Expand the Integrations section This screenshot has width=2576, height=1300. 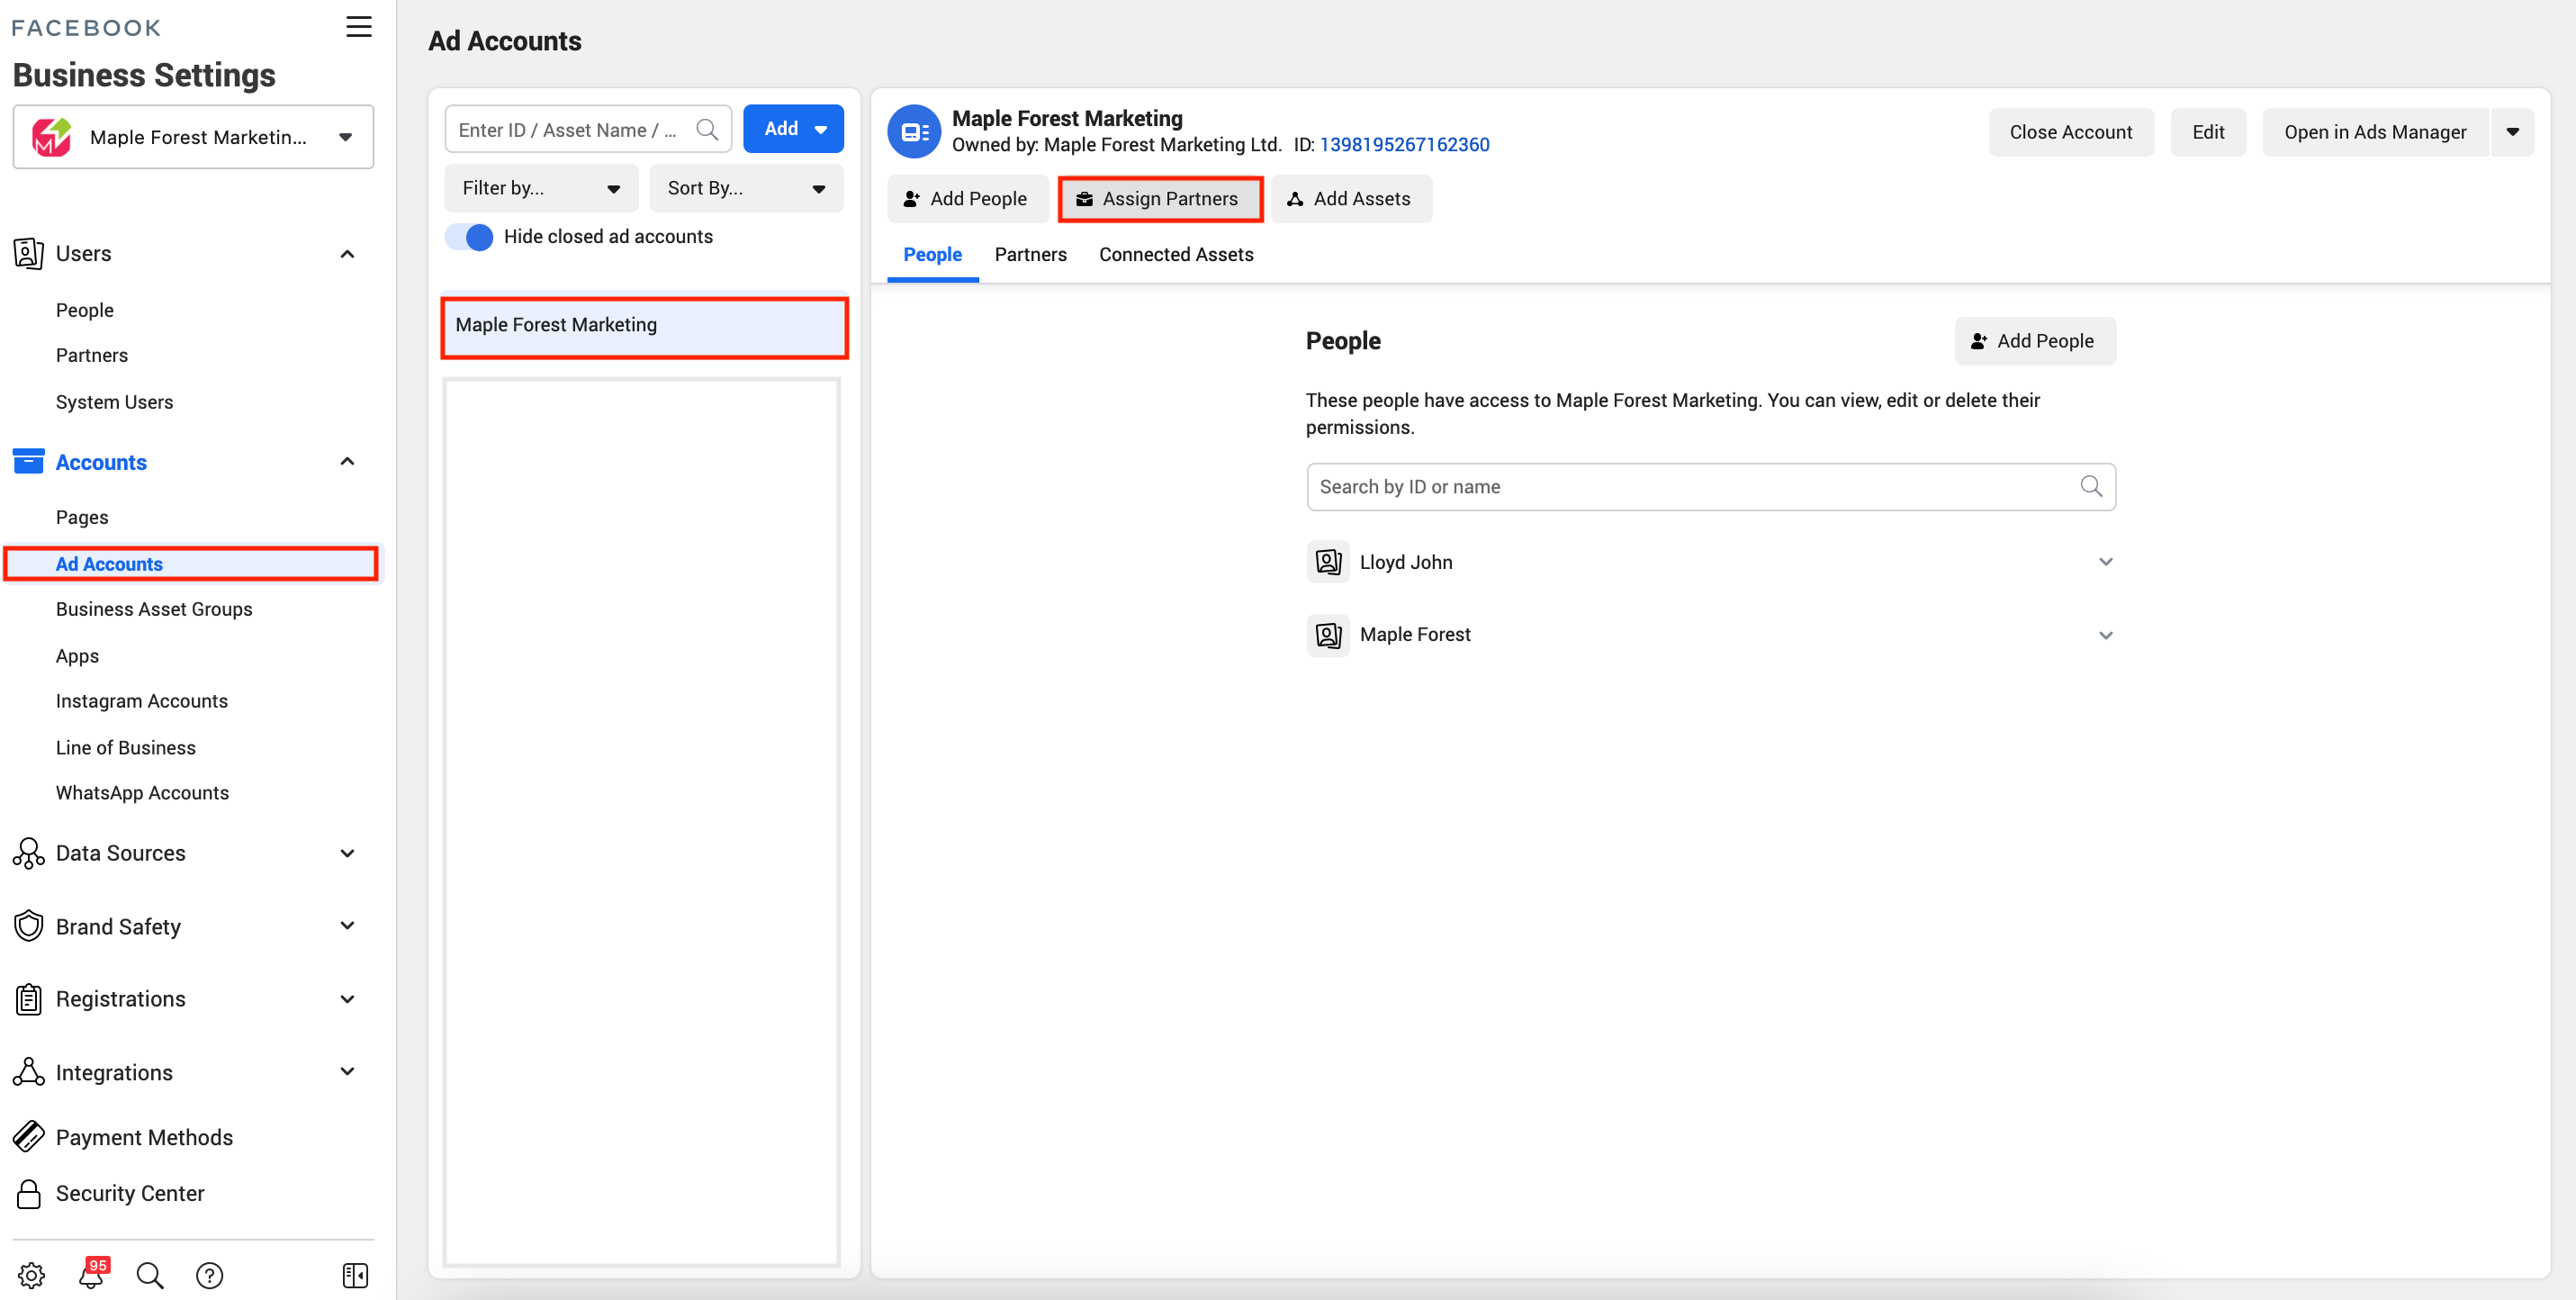[347, 1072]
